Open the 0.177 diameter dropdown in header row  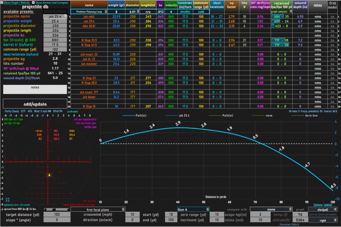tap(138, 12)
